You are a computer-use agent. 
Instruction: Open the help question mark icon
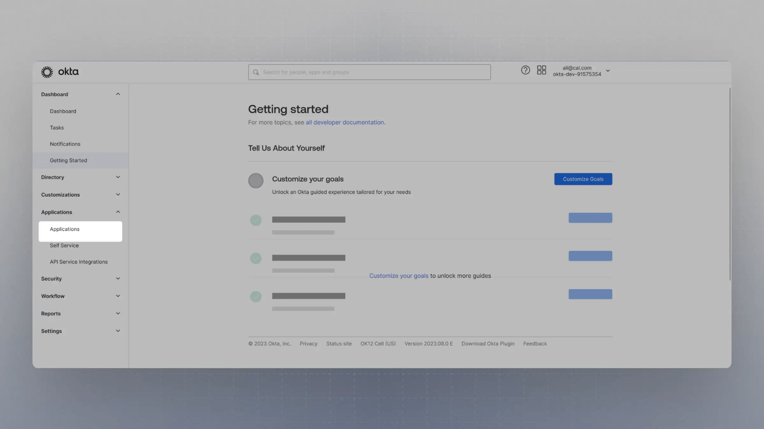pos(525,70)
